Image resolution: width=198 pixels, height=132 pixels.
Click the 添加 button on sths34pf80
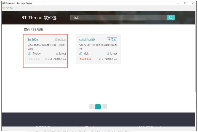click(x=112, y=39)
